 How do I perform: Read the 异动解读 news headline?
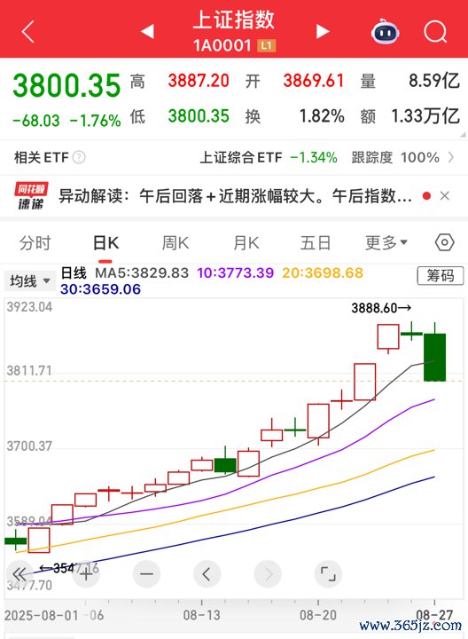235,196
